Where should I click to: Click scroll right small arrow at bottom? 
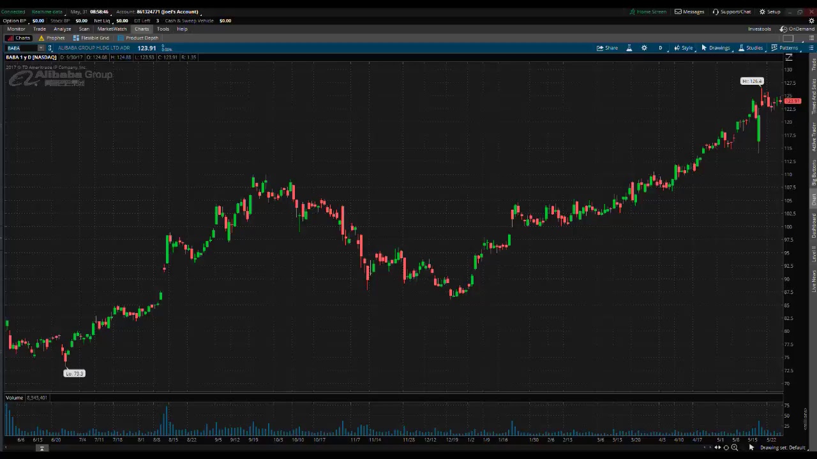tap(710, 448)
